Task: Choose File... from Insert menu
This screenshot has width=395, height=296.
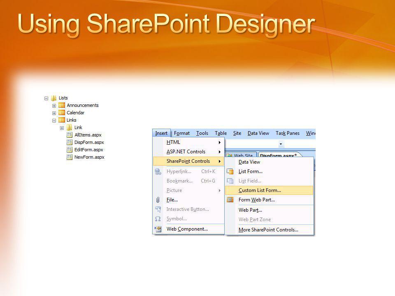Action: (x=188, y=200)
